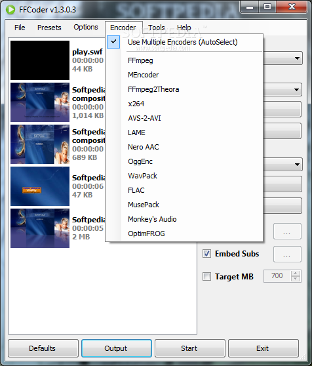This screenshot has width=312, height=366.
Task: Choose Nero AAC encoder
Action: click(184, 147)
